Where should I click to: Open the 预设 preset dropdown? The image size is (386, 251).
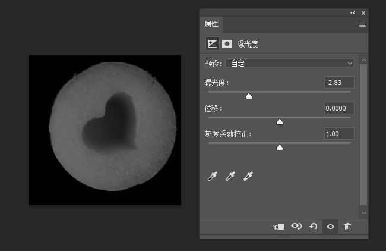coord(290,64)
